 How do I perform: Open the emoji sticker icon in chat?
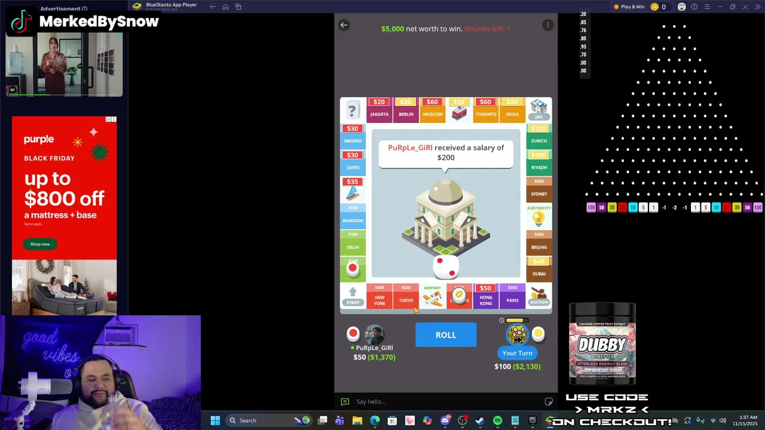548,401
